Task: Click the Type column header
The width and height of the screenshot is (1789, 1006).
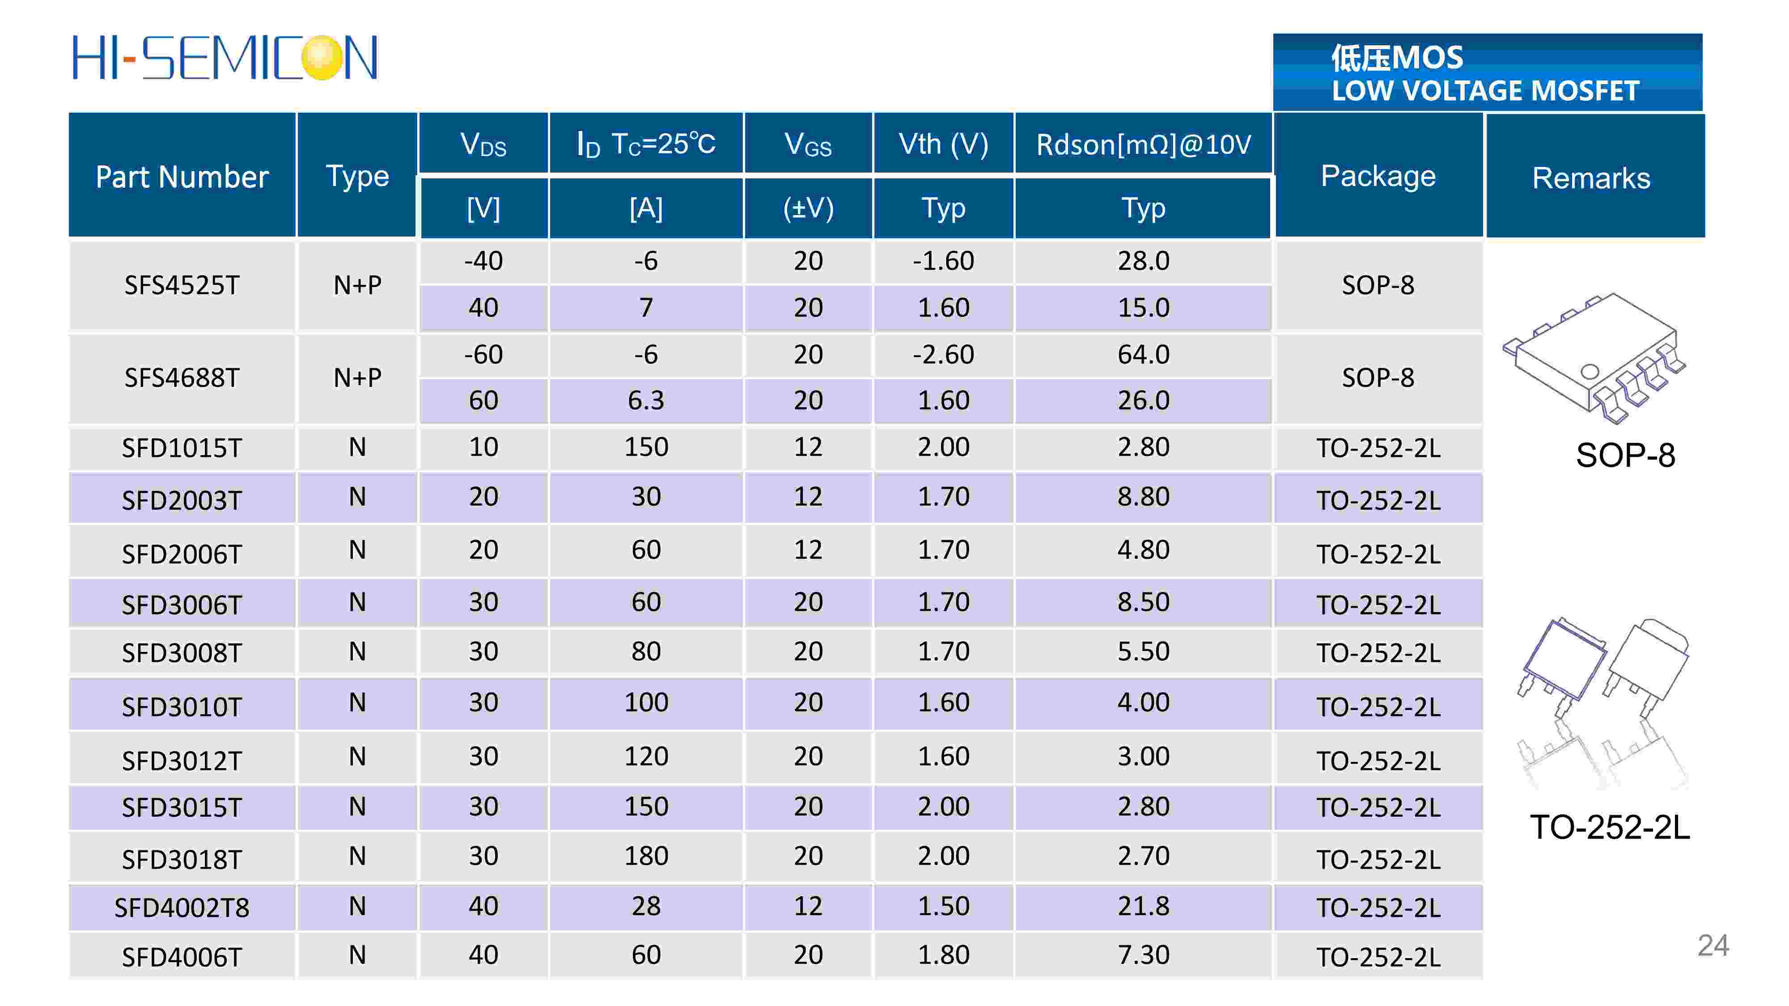Action: point(357,176)
